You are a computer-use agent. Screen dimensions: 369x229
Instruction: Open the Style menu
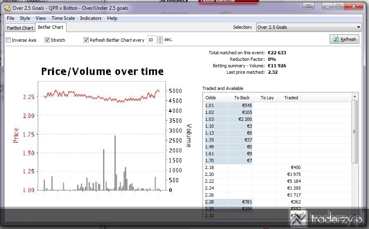tap(25, 18)
